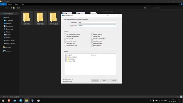Switch to large icons view button
The height and width of the screenshot is (103, 183).
(x=181, y=97)
